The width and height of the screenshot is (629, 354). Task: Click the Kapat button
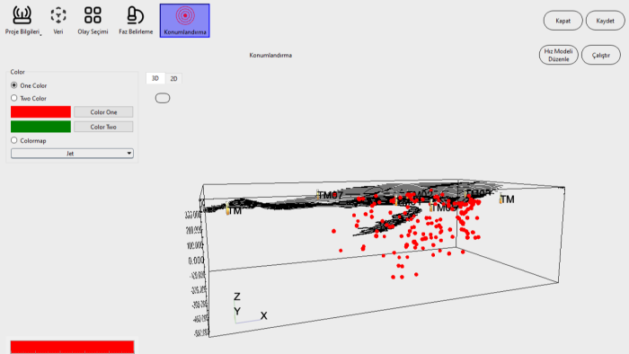coord(563,21)
